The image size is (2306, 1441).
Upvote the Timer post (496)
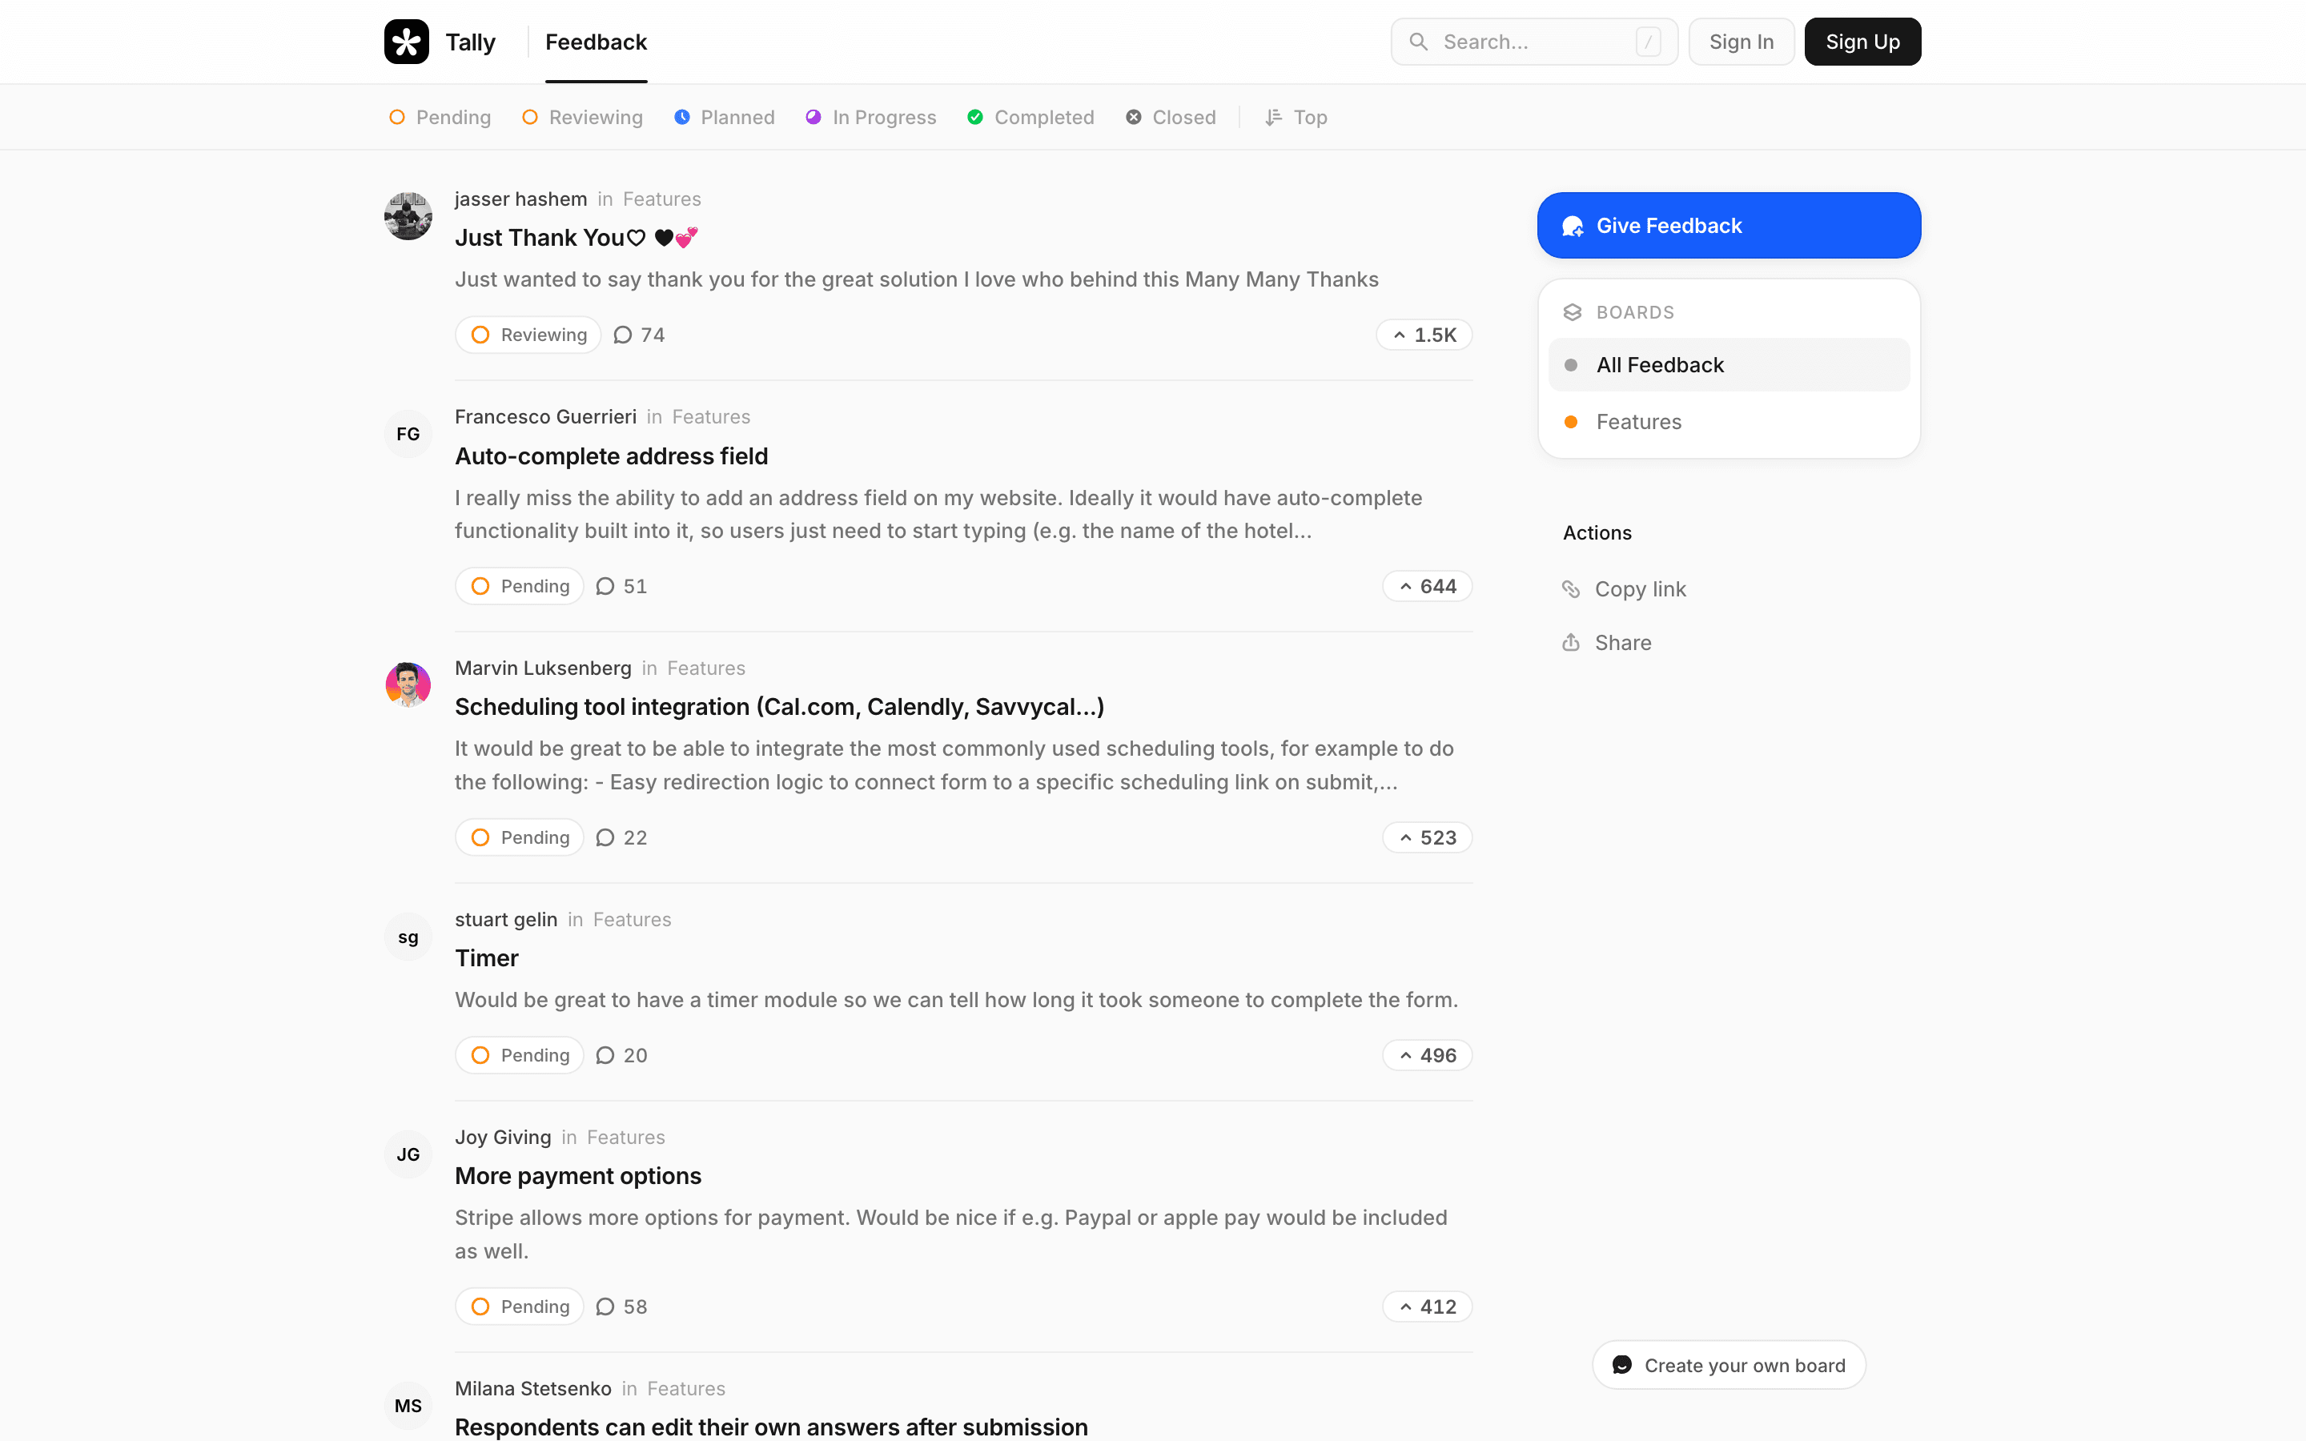1428,1055
